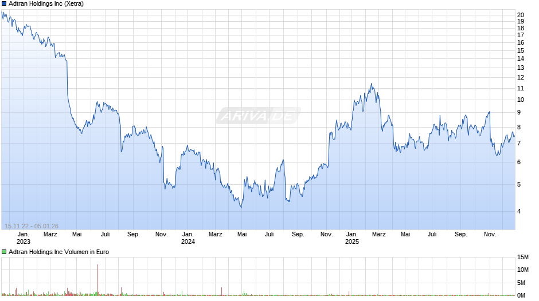Image resolution: width=539 pixels, height=301 pixels.
Task: Click the price axis value 19
Action: (521, 21)
